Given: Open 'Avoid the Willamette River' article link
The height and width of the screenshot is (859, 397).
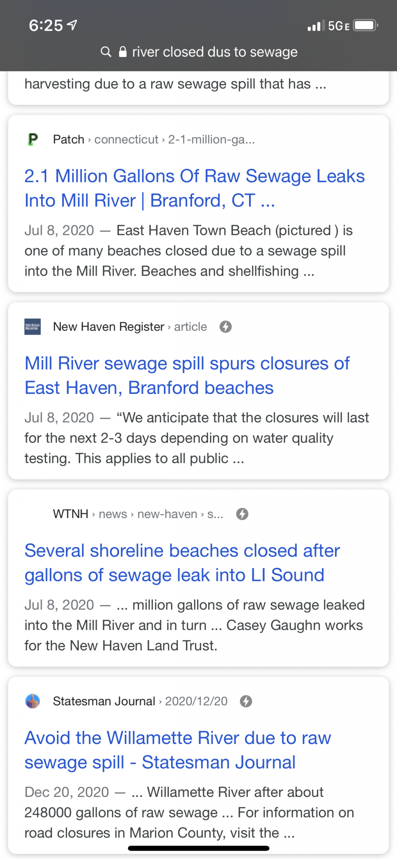Looking at the screenshot, I should pos(178,750).
